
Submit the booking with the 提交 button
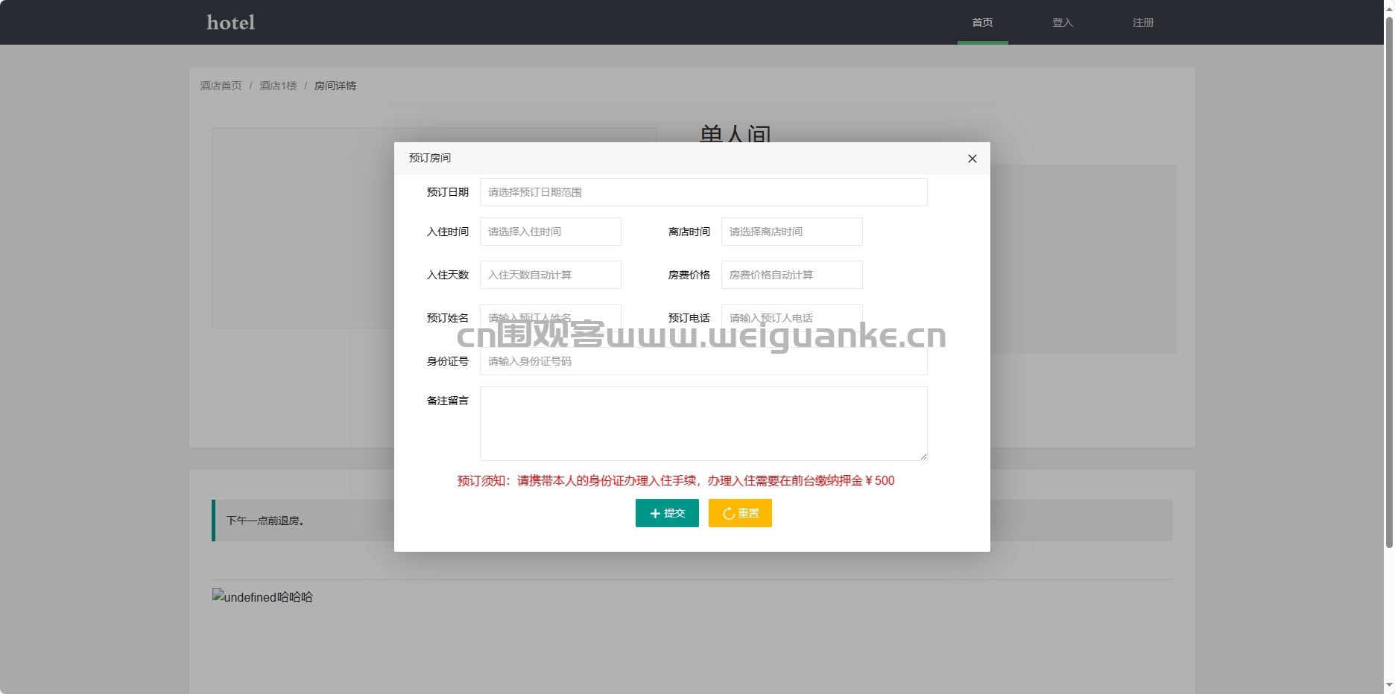(667, 513)
